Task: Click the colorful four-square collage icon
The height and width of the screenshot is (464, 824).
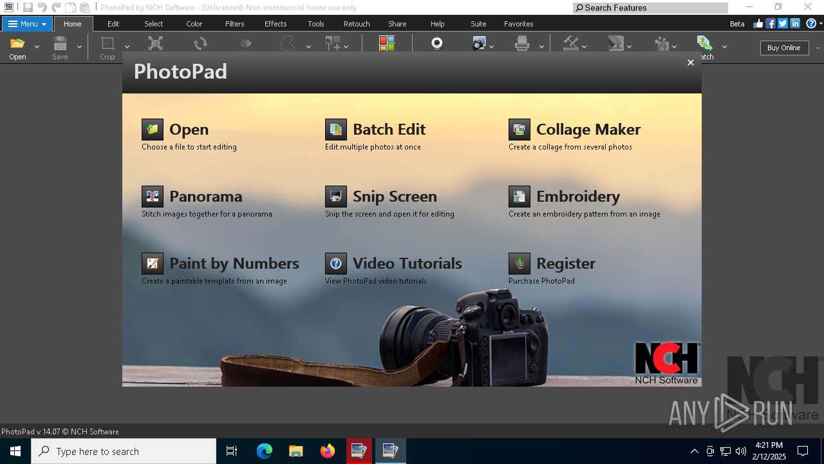Action: (387, 43)
